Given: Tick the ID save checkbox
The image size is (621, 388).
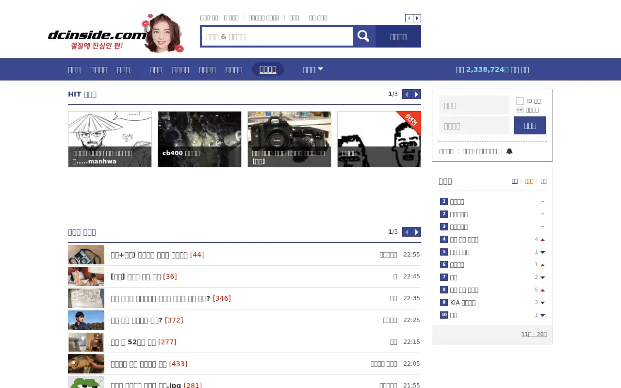Looking at the screenshot, I should pos(520,101).
